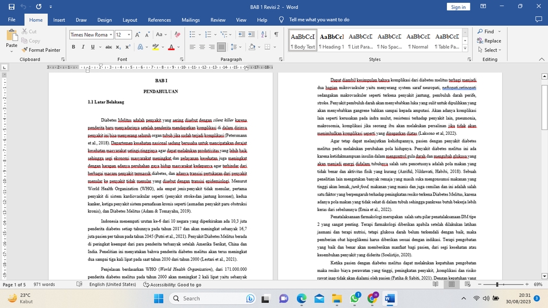Apply the Heading 1 style

(332, 41)
